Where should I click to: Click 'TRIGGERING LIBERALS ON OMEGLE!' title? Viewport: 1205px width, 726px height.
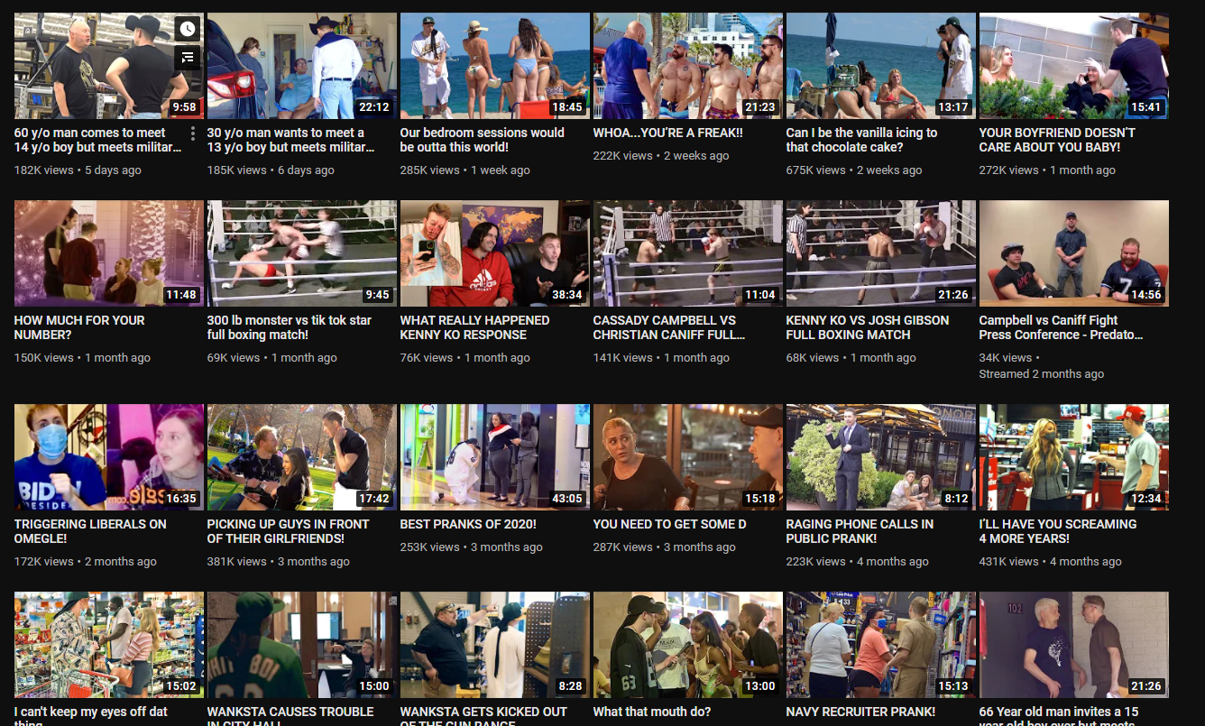[x=90, y=531]
